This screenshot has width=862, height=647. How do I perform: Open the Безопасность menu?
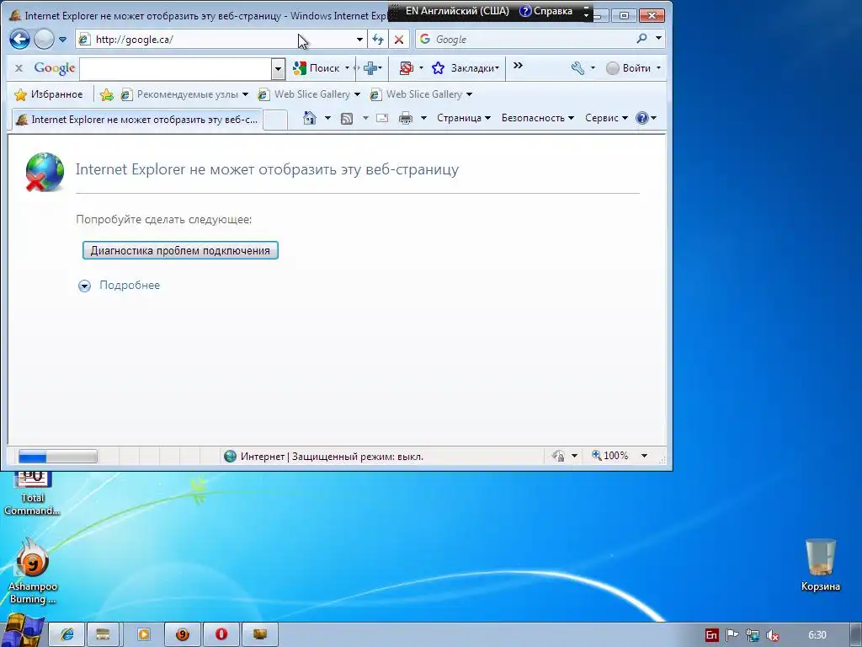point(538,118)
